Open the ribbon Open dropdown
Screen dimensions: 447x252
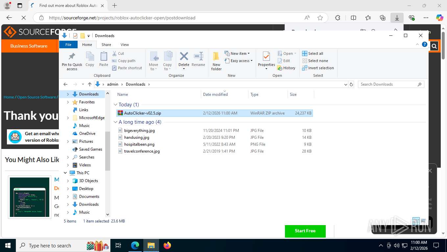287,53
